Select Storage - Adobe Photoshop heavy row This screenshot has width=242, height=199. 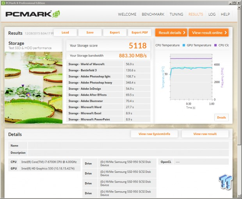coord(108,83)
